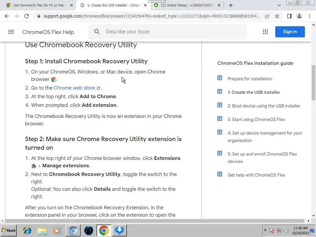Bookmark this tab with star icon
The image size is (316, 237).
click(x=277, y=16)
